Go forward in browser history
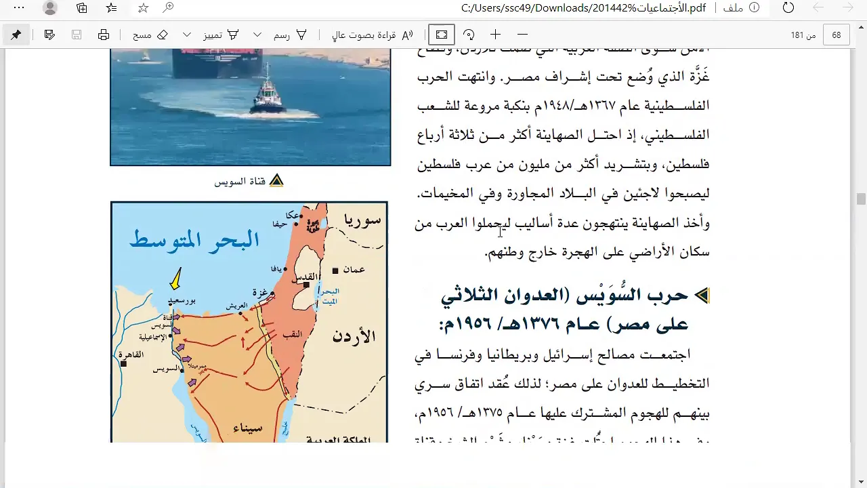The height and width of the screenshot is (488, 867). (818, 8)
